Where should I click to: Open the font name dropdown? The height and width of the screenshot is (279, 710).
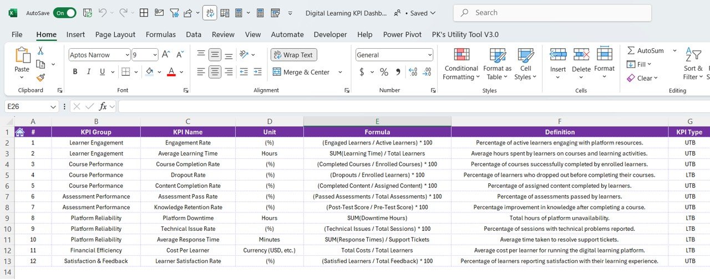click(x=127, y=55)
